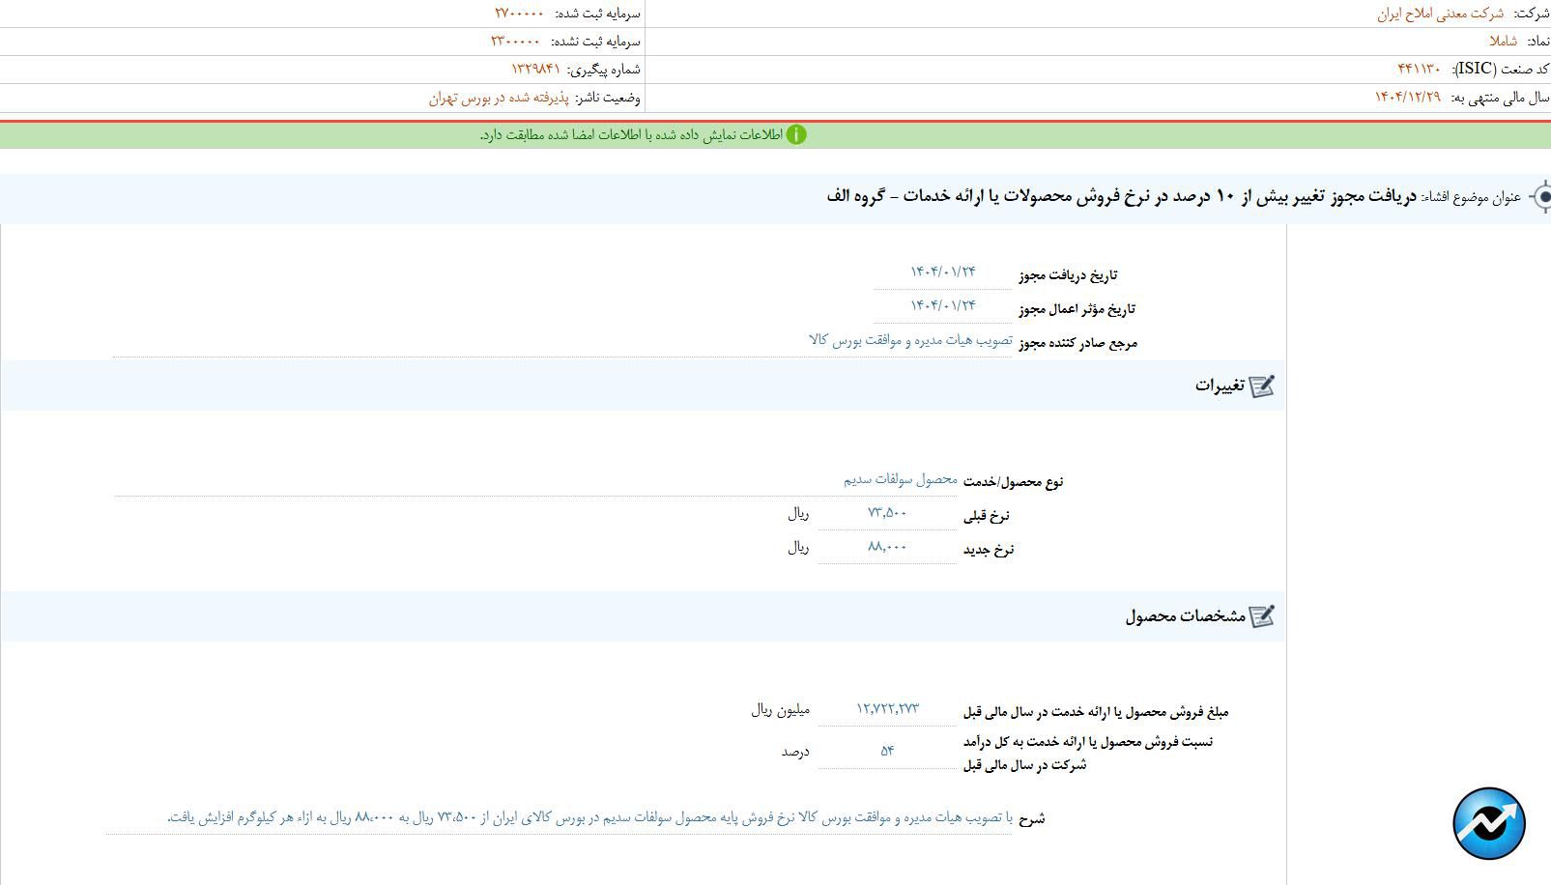This screenshot has width=1551, height=885.
Task: Click the edit icon next to تغییرات header
Action: point(1263,385)
